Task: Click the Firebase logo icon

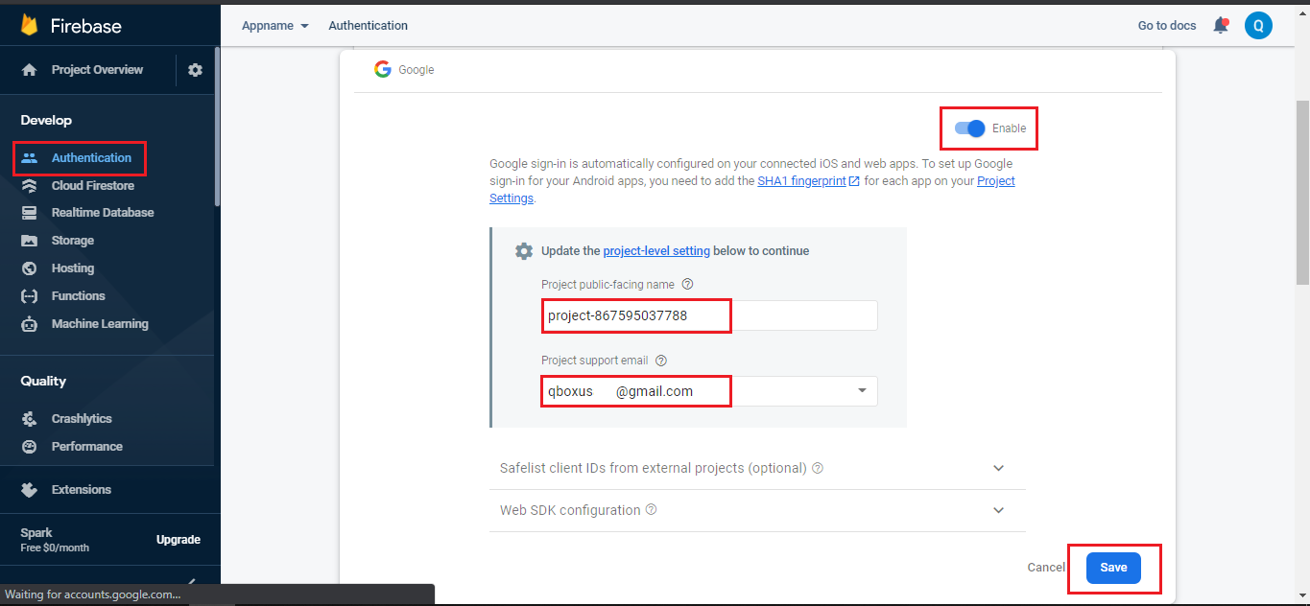Action: [x=30, y=25]
